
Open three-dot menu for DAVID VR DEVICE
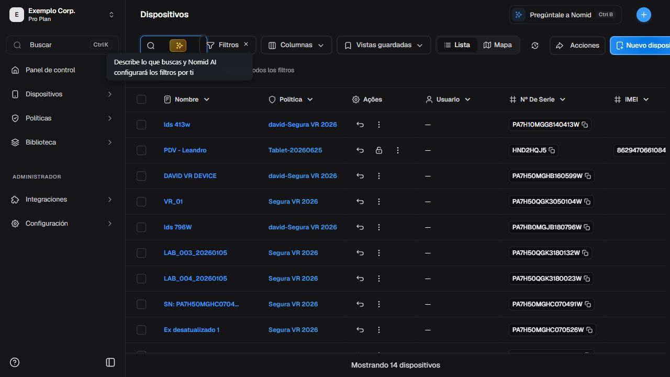coord(379,176)
